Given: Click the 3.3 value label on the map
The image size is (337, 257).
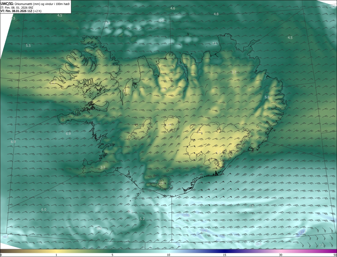Looking at the screenshot, I should coord(103,167).
